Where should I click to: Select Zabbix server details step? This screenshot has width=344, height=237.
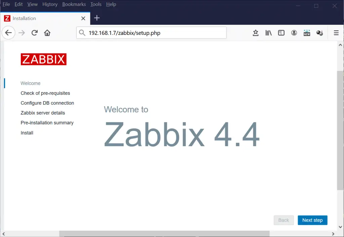pyautogui.click(x=43, y=113)
